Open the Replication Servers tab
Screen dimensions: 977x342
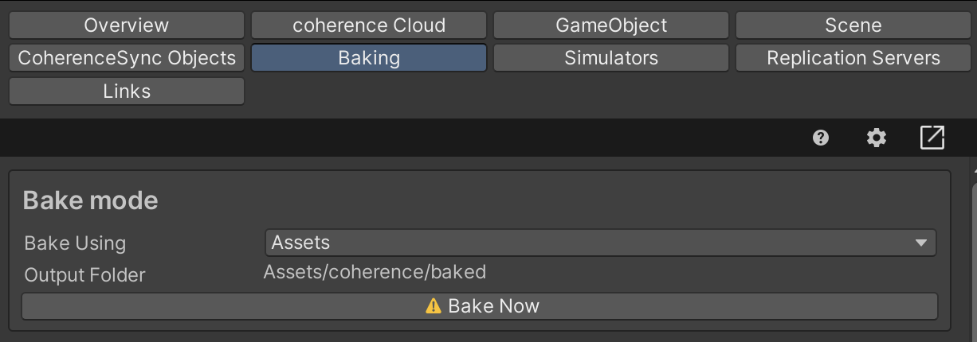(853, 58)
